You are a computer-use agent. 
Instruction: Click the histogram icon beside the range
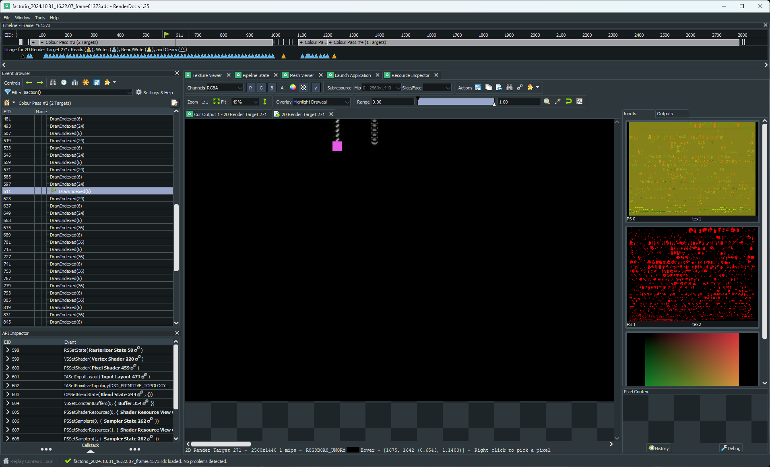(579, 102)
